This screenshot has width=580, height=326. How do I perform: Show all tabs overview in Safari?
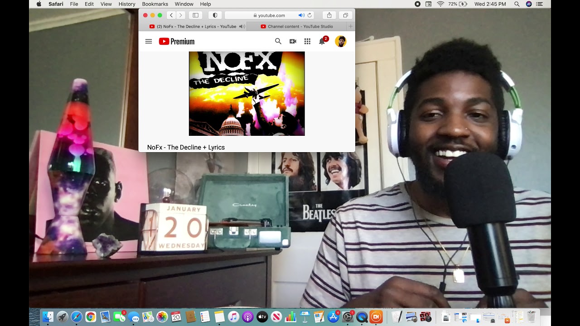[345, 15]
